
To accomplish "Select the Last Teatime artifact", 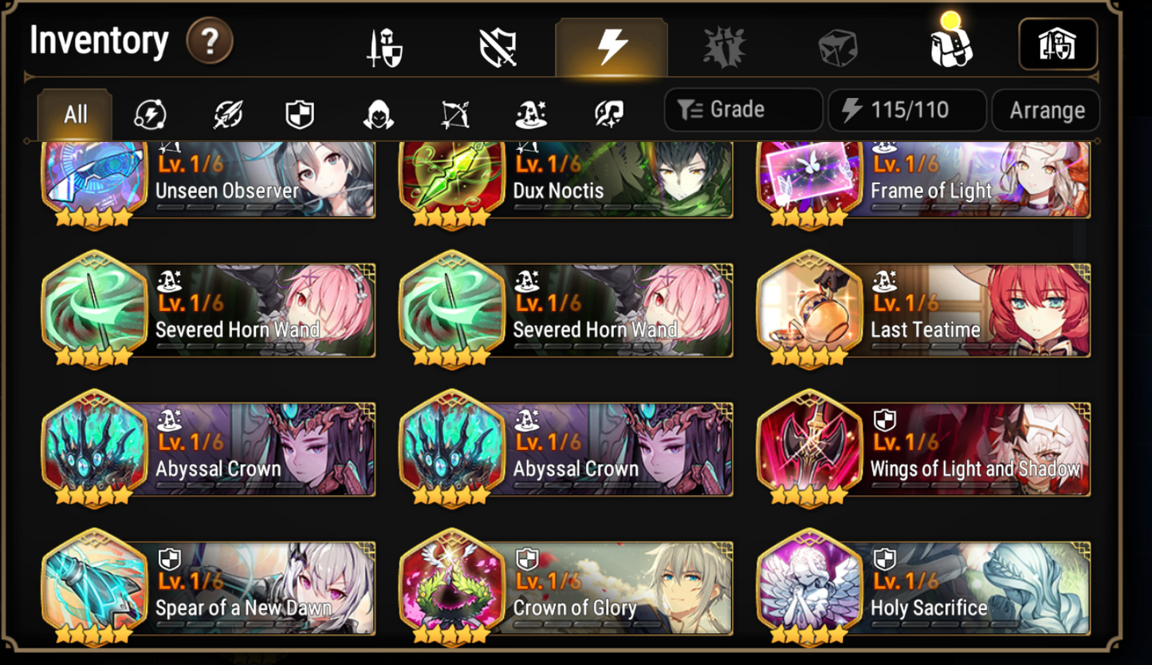I will (x=924, y=311).
